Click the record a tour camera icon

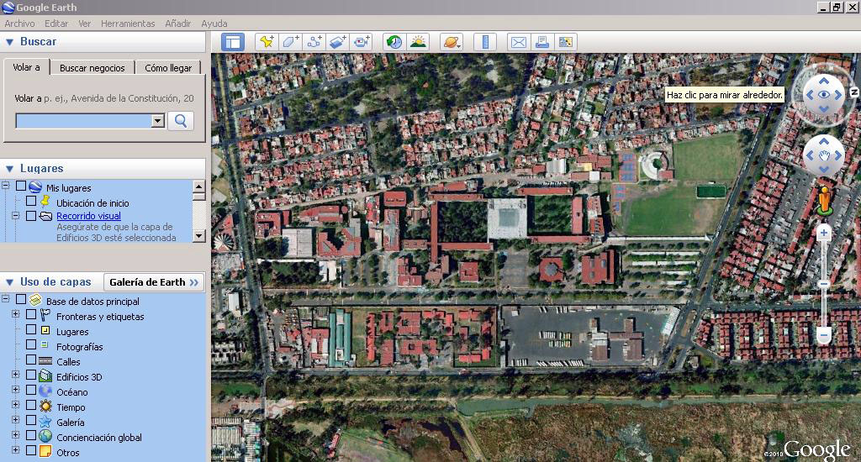[362, 42]
